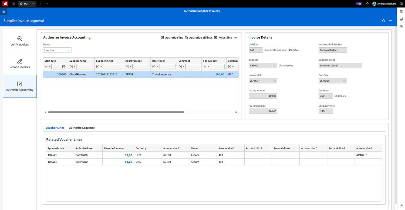
Task: Click the Approval code filter input
Action: click(x=141, y=66)
